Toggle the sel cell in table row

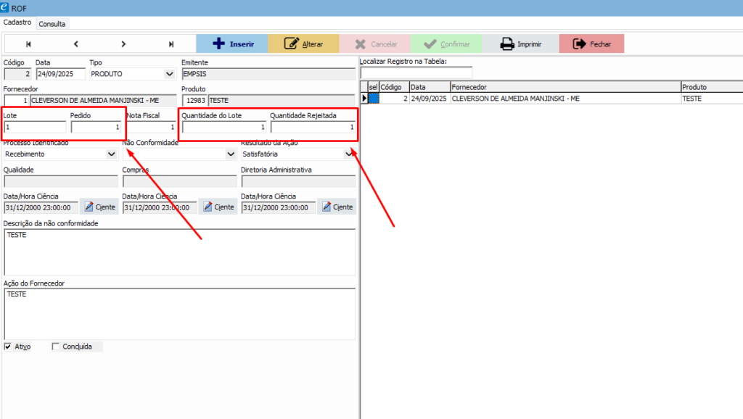pos(374,98)
